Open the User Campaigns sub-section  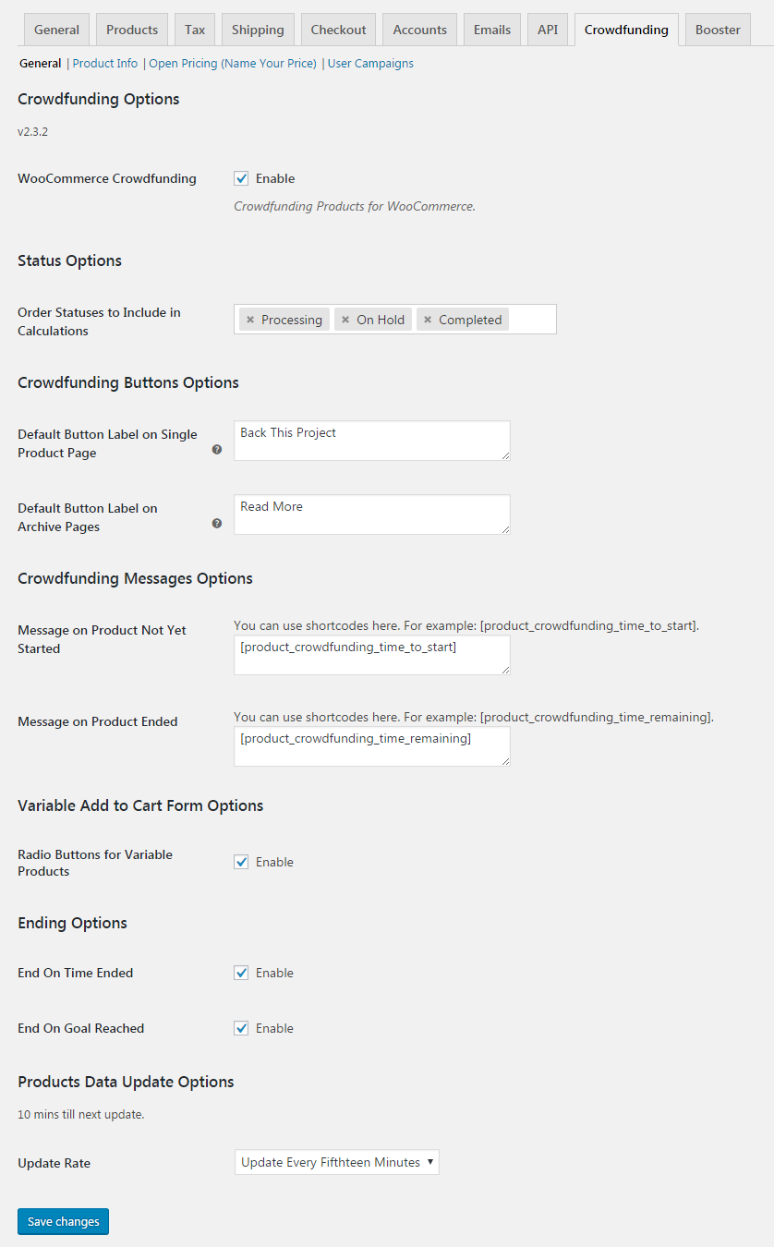point(370,64)
